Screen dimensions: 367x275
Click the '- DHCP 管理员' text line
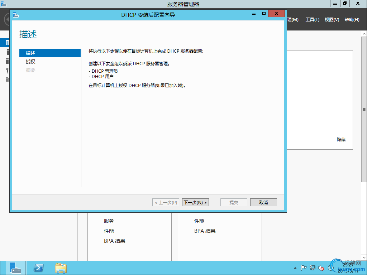(x=103, y=71)
